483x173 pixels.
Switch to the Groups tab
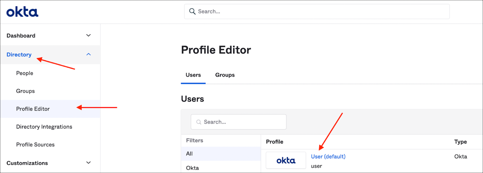(x=225, y=75)
